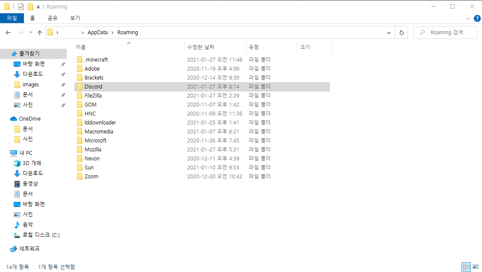Viewport: 482px width, 272px height.
Task: Select the Sun folder icon
Action: 79,167
